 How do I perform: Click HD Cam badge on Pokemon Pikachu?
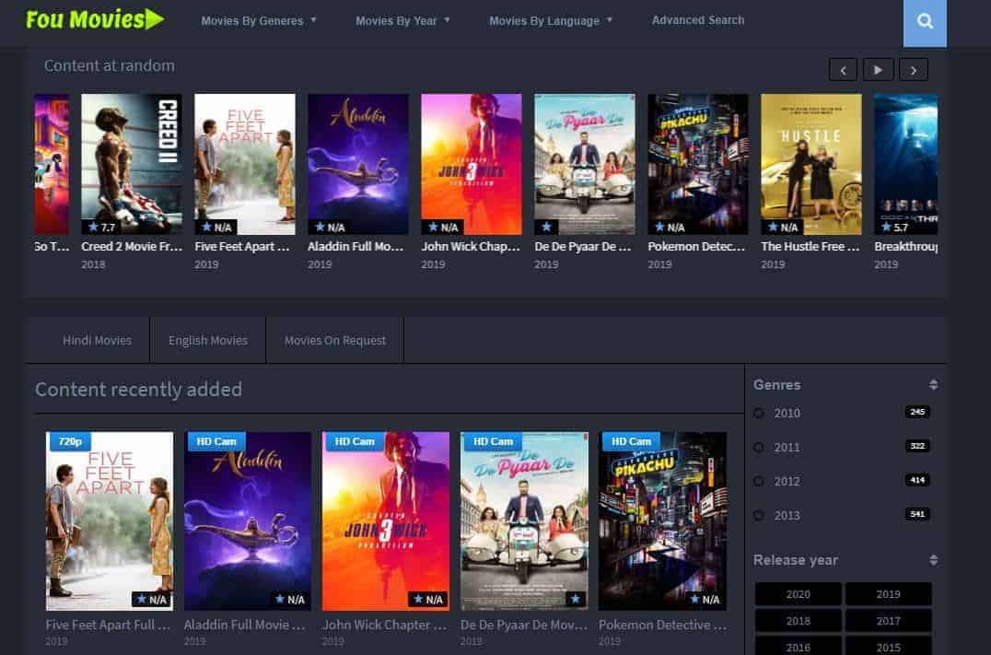(x=632, y=441)
